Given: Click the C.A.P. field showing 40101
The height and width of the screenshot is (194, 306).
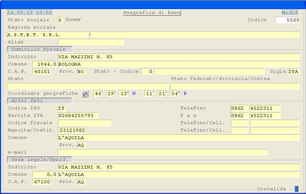Looking at the screenshot, I should (x=42, y=71).
